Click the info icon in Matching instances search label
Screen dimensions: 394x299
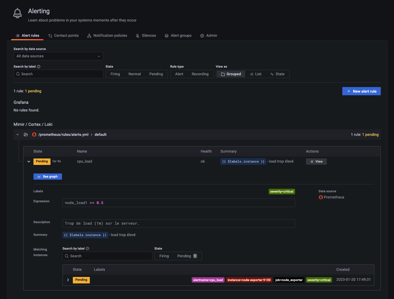87,249
